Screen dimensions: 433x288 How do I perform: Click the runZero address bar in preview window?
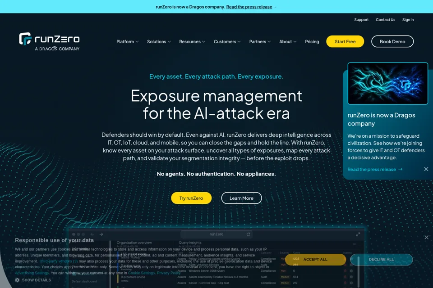pos(216,234)
